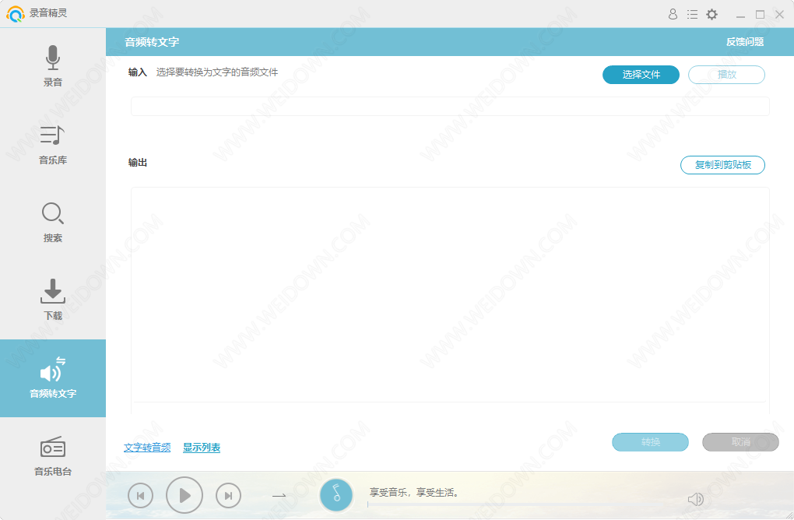Mute audio with the speaker volume icon
This screenshot has height=520, width=794.
tap(695, 500)
